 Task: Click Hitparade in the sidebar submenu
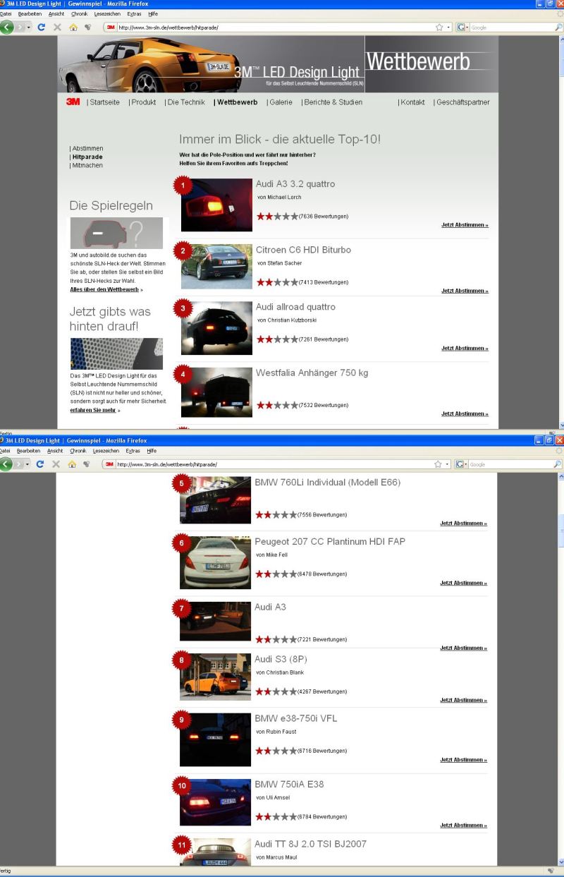click(87, 157)
